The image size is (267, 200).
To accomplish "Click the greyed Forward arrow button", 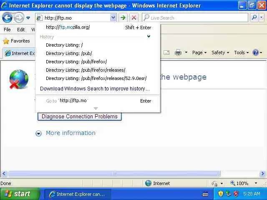I will [19, 17].
